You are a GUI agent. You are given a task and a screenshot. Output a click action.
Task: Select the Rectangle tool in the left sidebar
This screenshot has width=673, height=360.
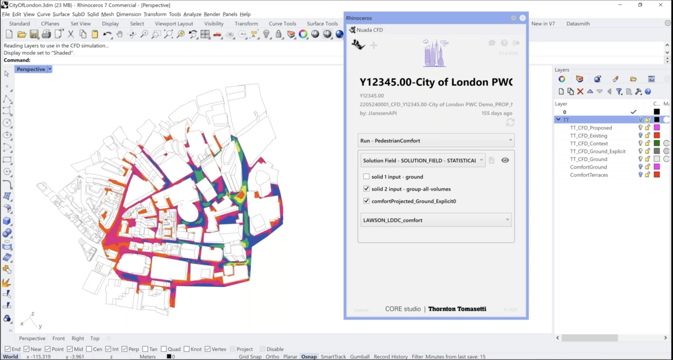tap(7, 160)
